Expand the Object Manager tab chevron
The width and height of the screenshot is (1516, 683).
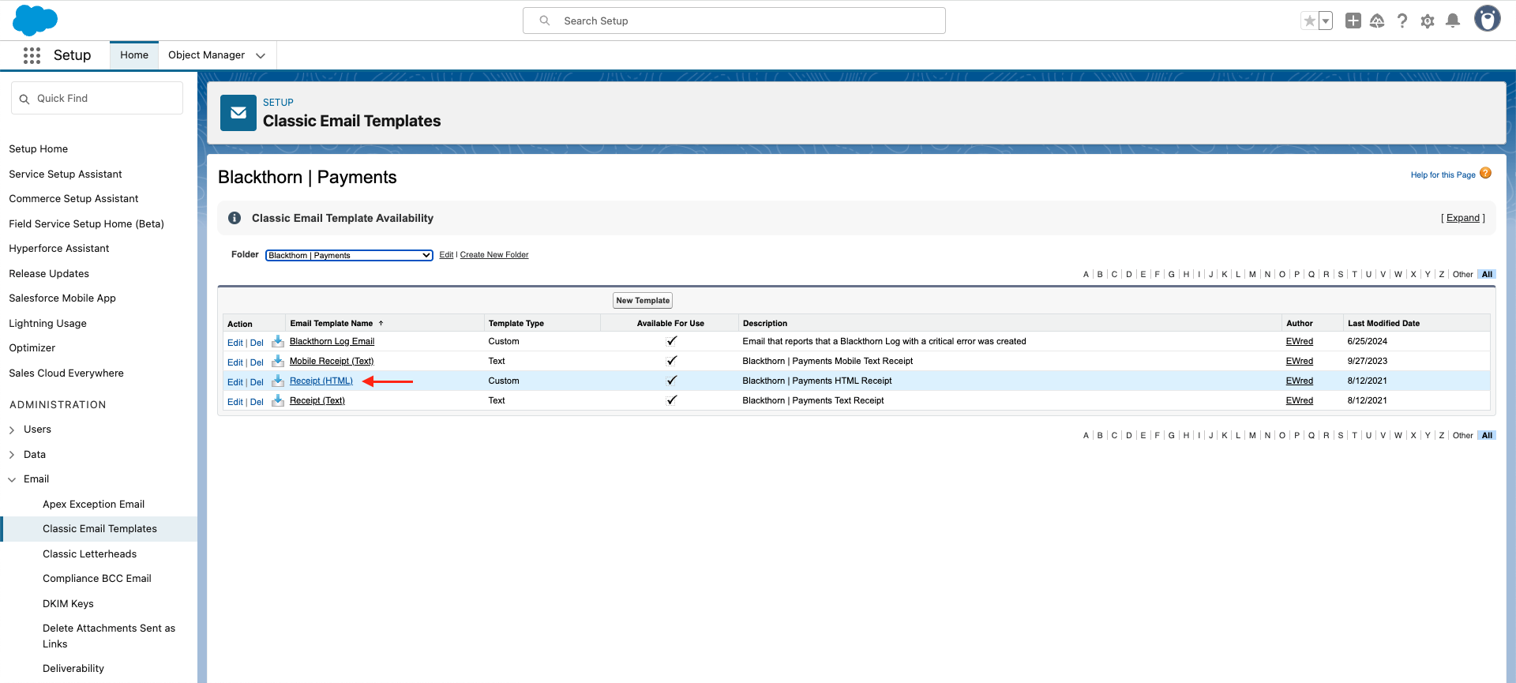tap(261, 55)
